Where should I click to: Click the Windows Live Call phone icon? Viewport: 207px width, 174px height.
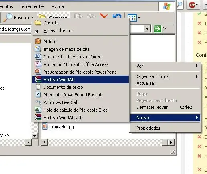pyautogui.click(x=38, y=102)
